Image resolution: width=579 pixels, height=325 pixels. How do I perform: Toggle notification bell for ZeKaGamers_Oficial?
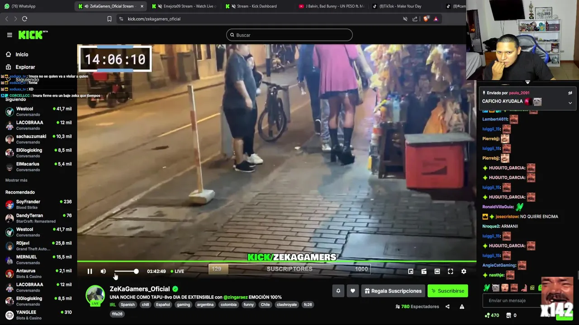pyautogui.click(x=338, y=291)
